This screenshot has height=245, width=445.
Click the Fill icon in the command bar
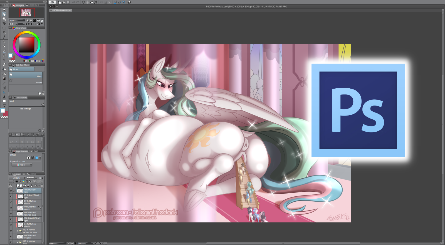92,2
